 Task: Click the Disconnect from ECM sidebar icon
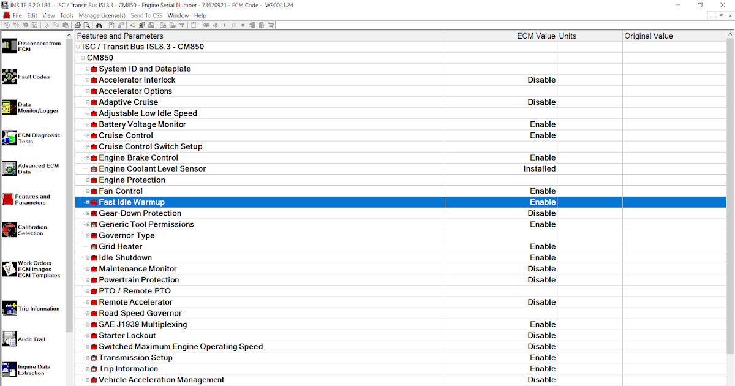click(9, 46)
